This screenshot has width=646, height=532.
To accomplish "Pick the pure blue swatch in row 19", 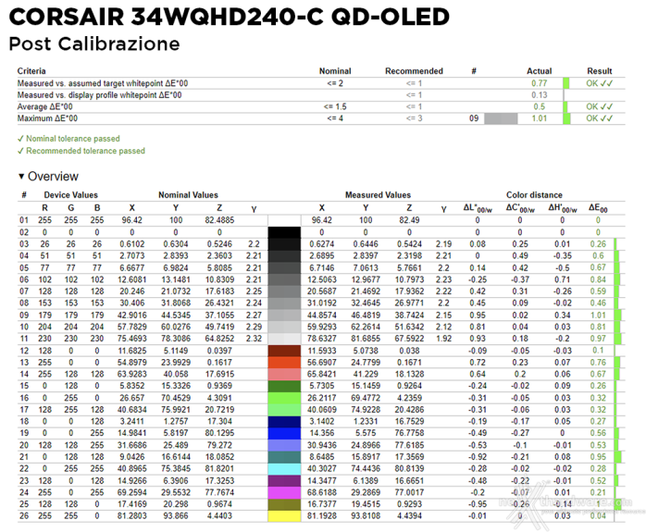I will 284,433.
